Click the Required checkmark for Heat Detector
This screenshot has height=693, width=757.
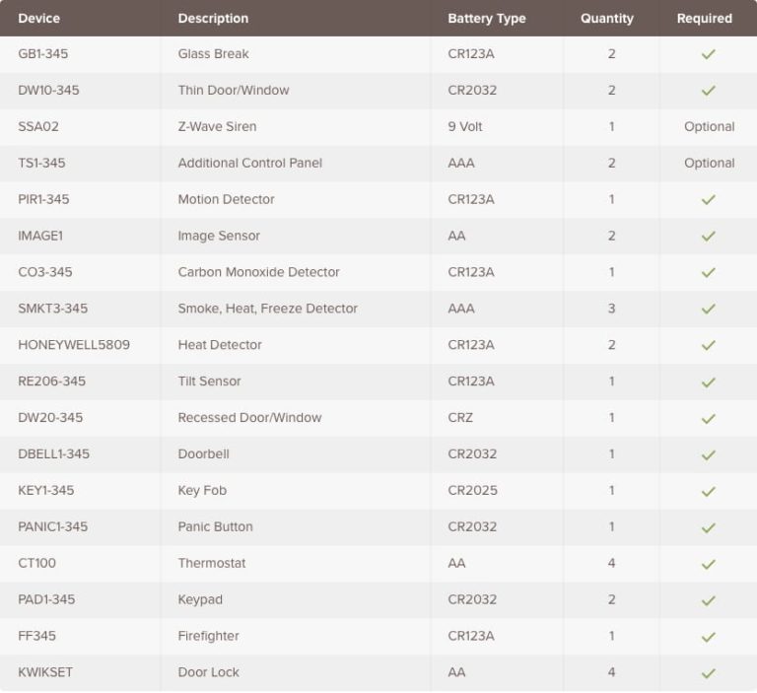pos(708,346)
